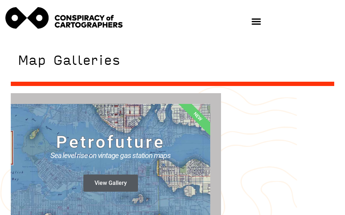Click the View Gallery button for Petrofuture
Image resolution: width=345 pixels, height=215 pixels.
(x=110, y=183)
